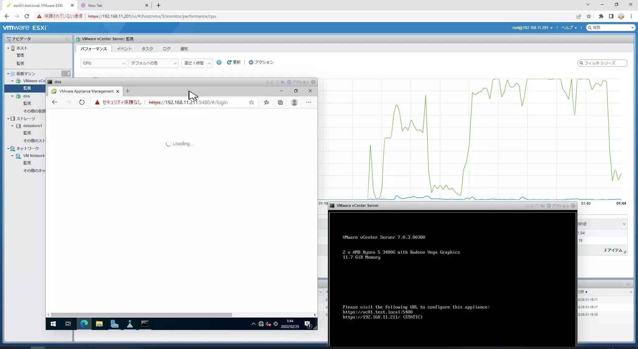The width and height of the screenshot is (638, 349).
Task: Click the フィルタ シリーズ filter field
Action: point(602,63)
